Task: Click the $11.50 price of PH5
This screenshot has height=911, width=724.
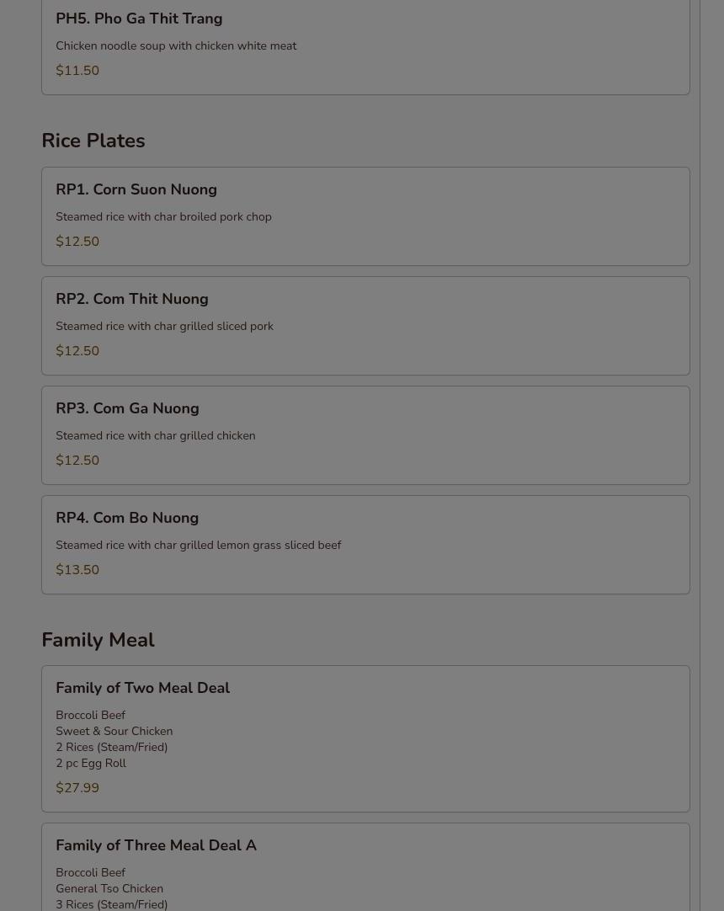Action: (77, 70)
